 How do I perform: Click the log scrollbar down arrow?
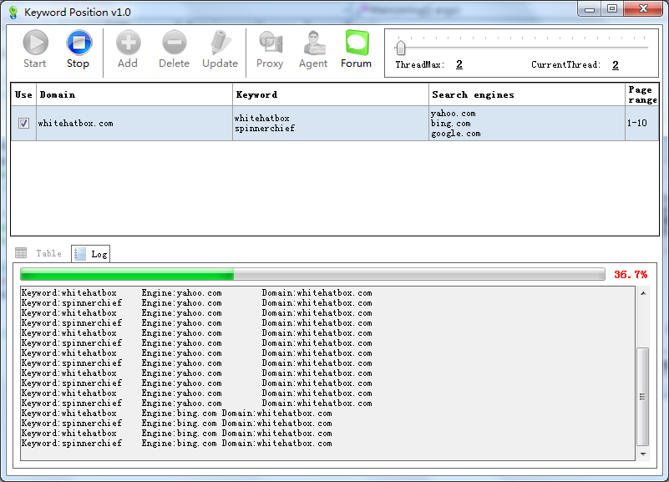(642, 454)
